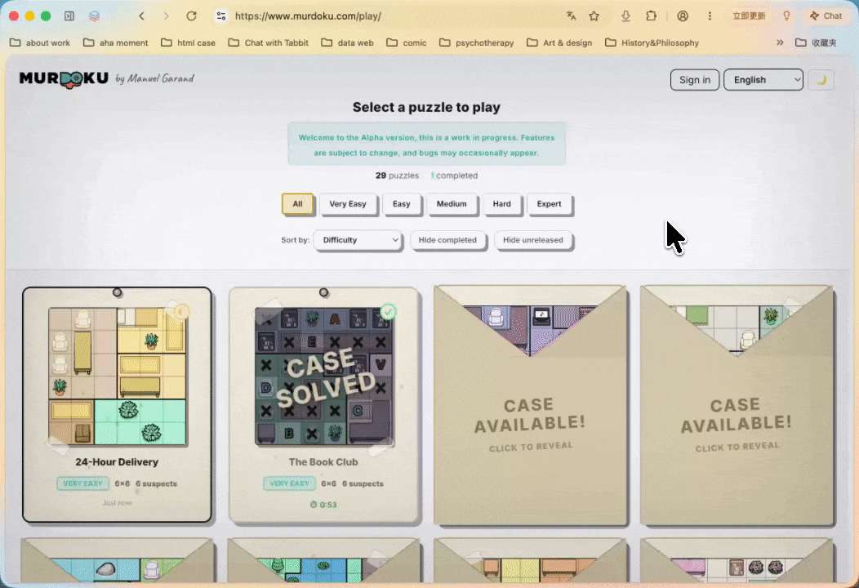Open browser profile account icon

point(683,16)
